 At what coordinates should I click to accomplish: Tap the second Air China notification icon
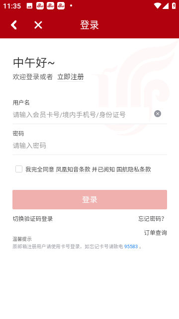pos(50,6)
